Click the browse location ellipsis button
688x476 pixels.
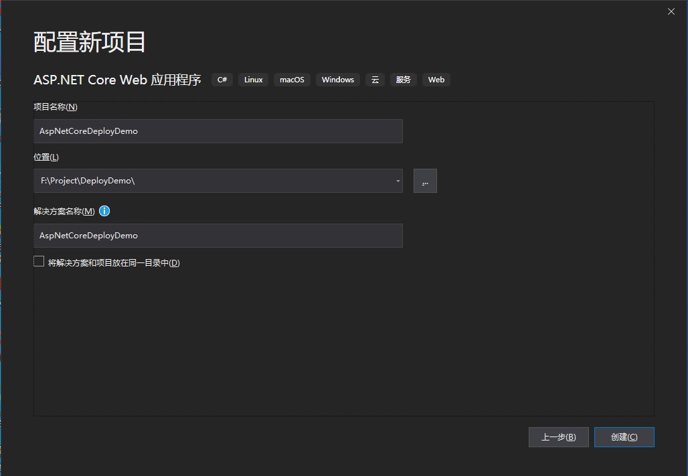point(425,181)
